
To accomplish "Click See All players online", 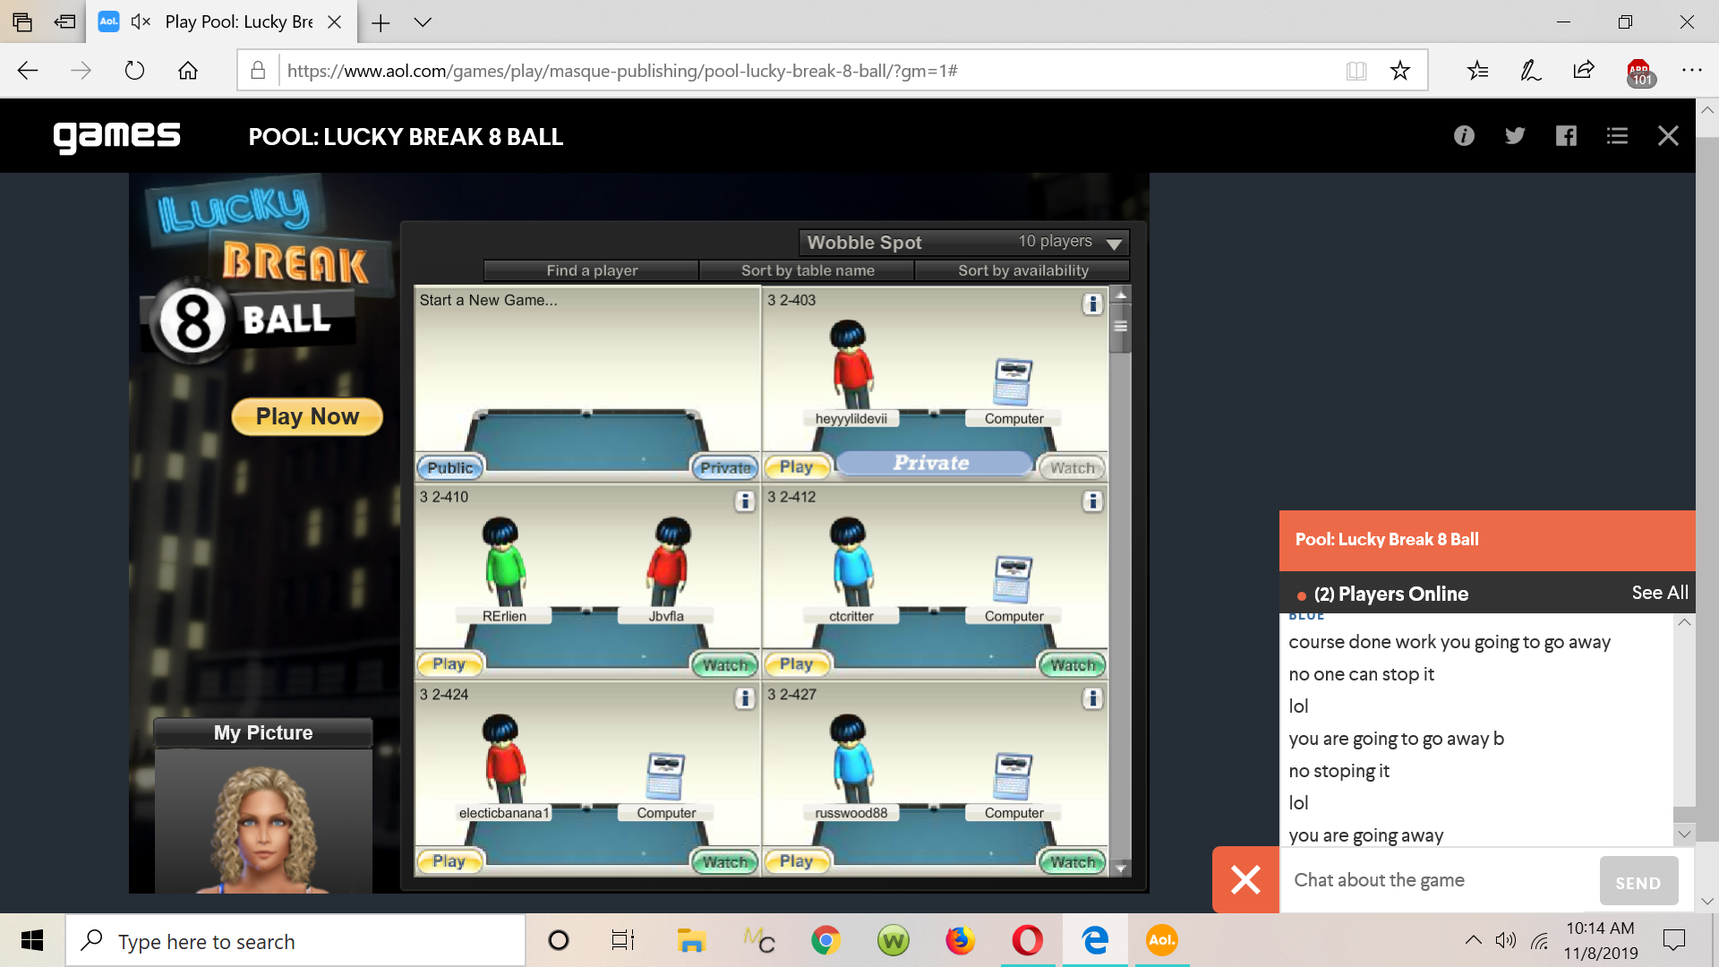I will click(x=1659, y=593).
